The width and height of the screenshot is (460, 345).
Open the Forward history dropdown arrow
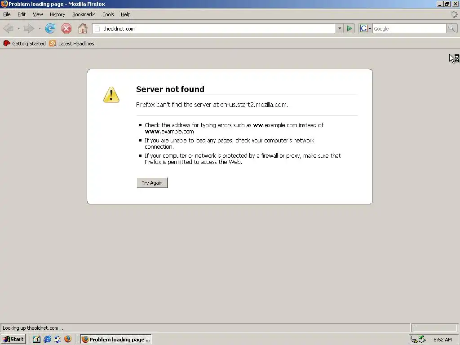pyautogui.click(x=40, y=28)
